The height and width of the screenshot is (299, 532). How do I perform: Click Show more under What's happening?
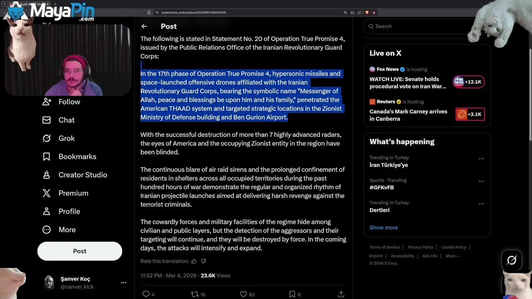pyautogui.click(x=384, y=228)
